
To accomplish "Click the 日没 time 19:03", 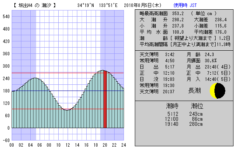I will (169, 79).
